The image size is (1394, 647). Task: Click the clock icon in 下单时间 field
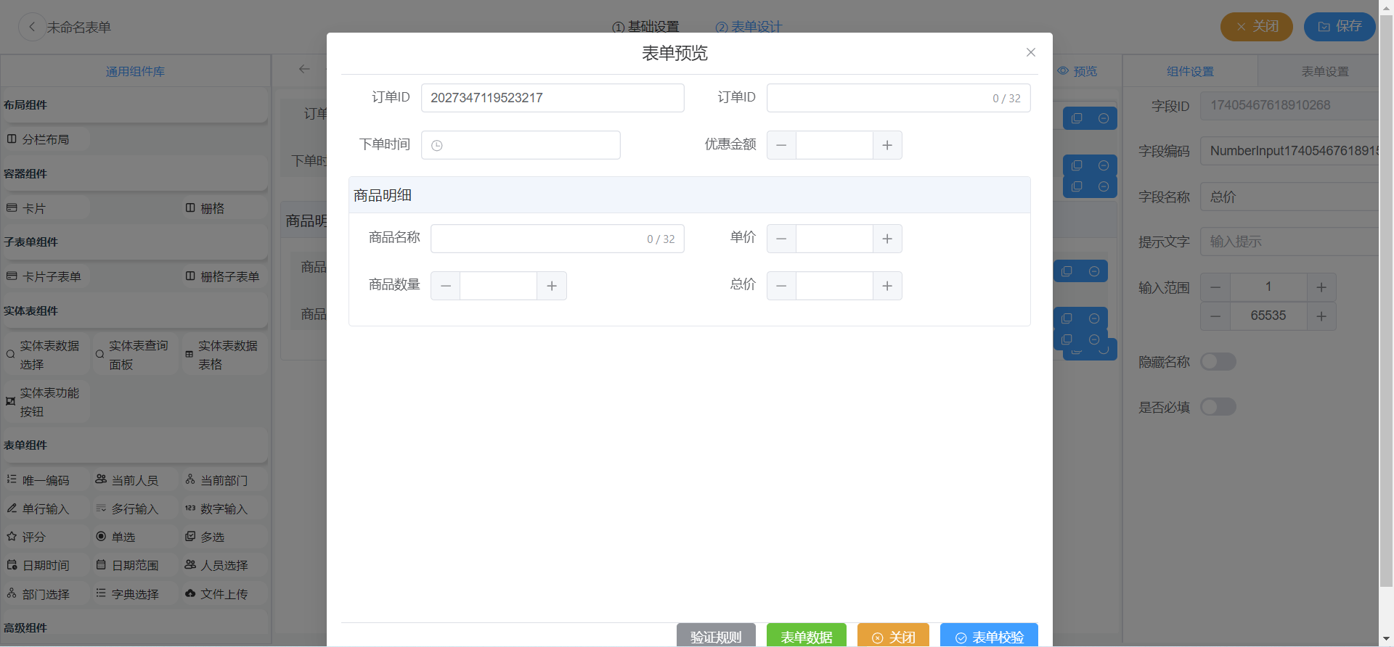[437, 146]
